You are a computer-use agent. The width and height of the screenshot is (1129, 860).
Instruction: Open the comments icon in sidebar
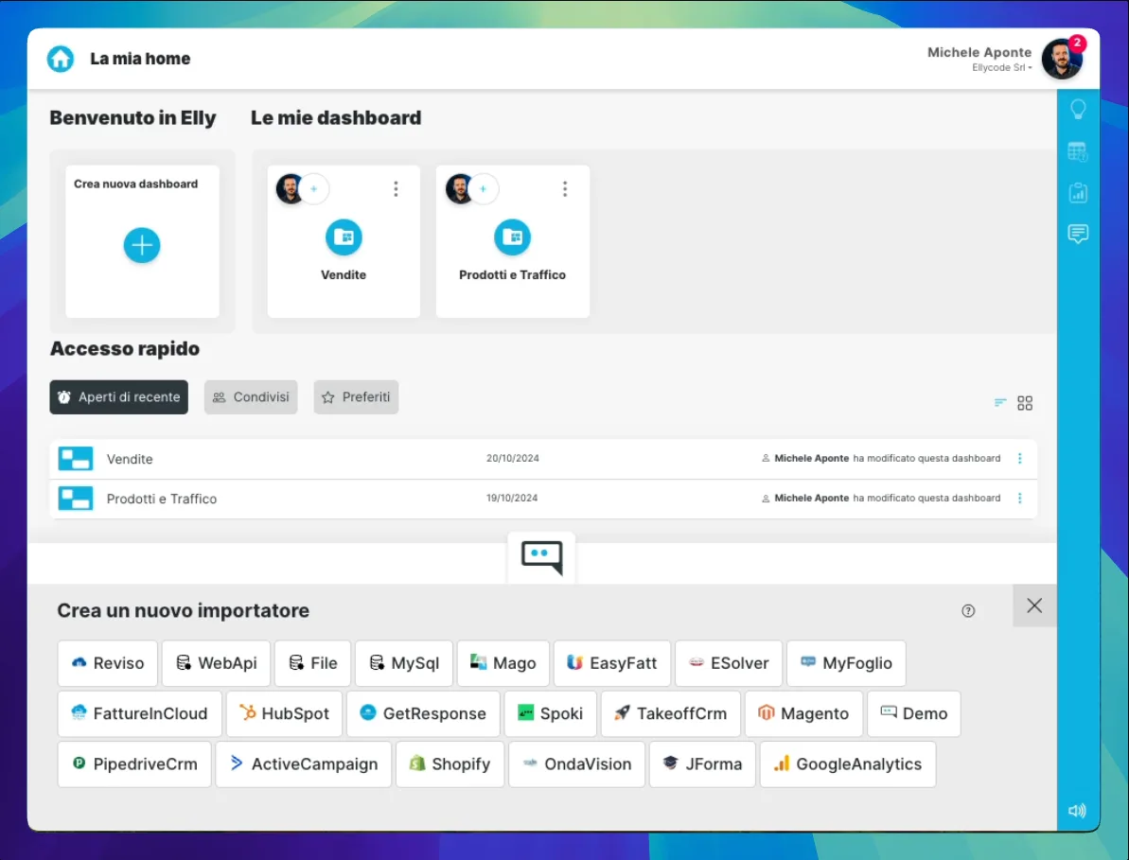point(1078,234)
